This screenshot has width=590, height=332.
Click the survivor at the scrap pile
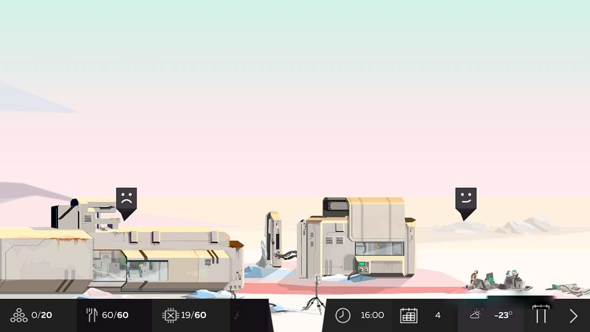tap(475, 279)
